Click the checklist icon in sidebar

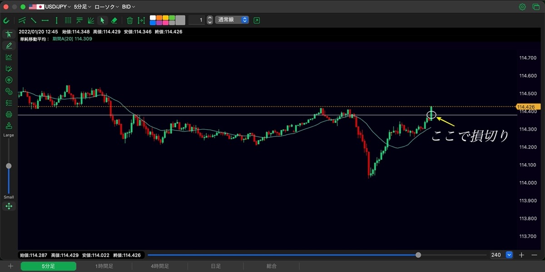coord(9,103)
